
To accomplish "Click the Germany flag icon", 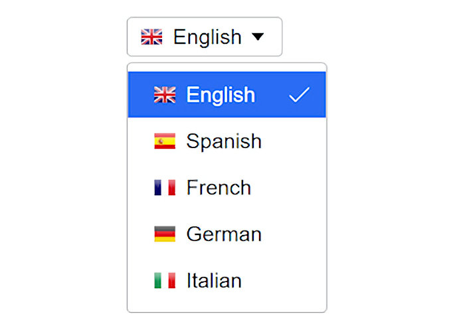I will click(165, 234).
